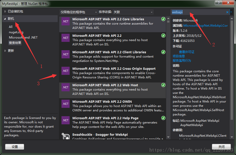Click the Swashbuckle package icon
Viewport: 236px width, 155px height.
tap(66, 136)
